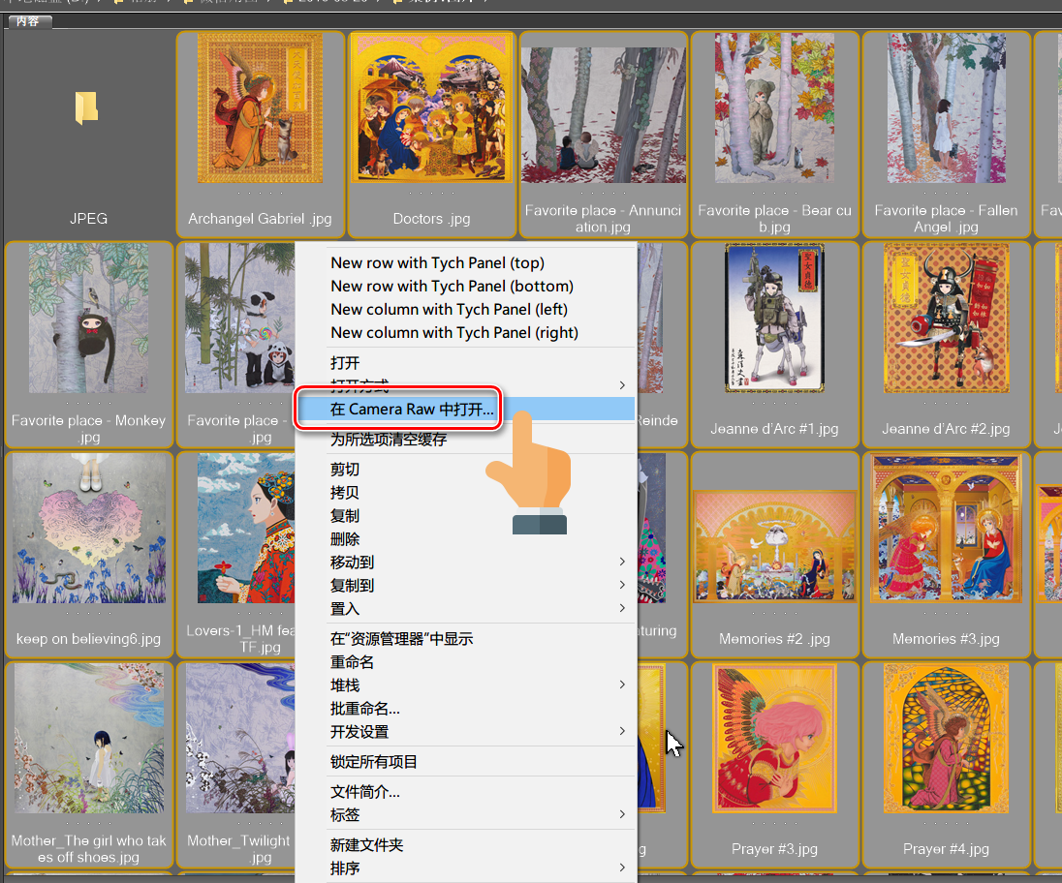The height and width of the screenshot is (883, 1062).
Task: Choose New row with Tych Panel (top)
Action: 438,262
